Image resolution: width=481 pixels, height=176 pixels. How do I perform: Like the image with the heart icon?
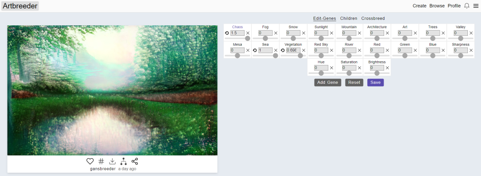[x=90, y=161]
